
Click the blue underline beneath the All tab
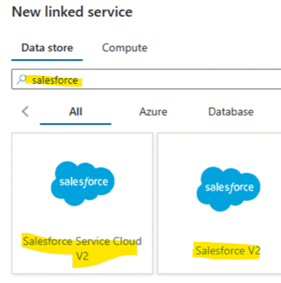75,124
